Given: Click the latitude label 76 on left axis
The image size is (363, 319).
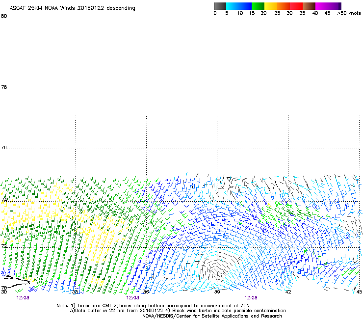Looking at the screenshot, I should pos(4,148).
